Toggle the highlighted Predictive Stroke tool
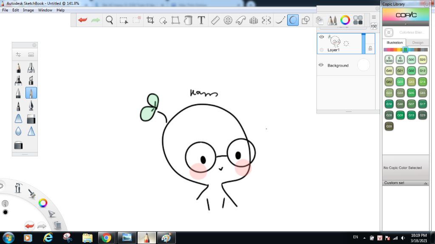Viewport: 435px width, 244px height. click(293, 20)
